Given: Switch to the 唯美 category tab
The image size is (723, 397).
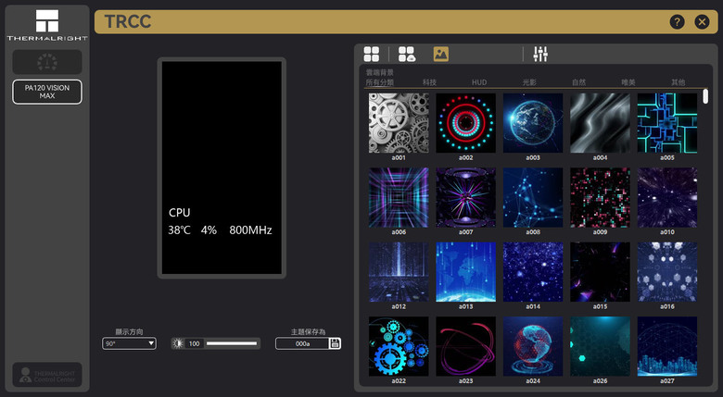Looking at the screenshot, I should 628,82.
